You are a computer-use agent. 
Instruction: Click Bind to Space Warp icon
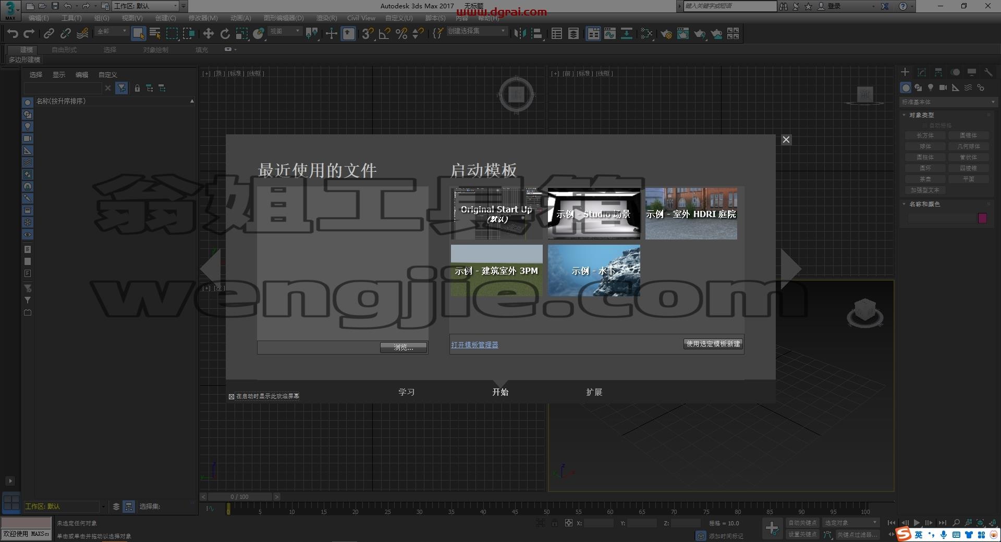point(82,34)
